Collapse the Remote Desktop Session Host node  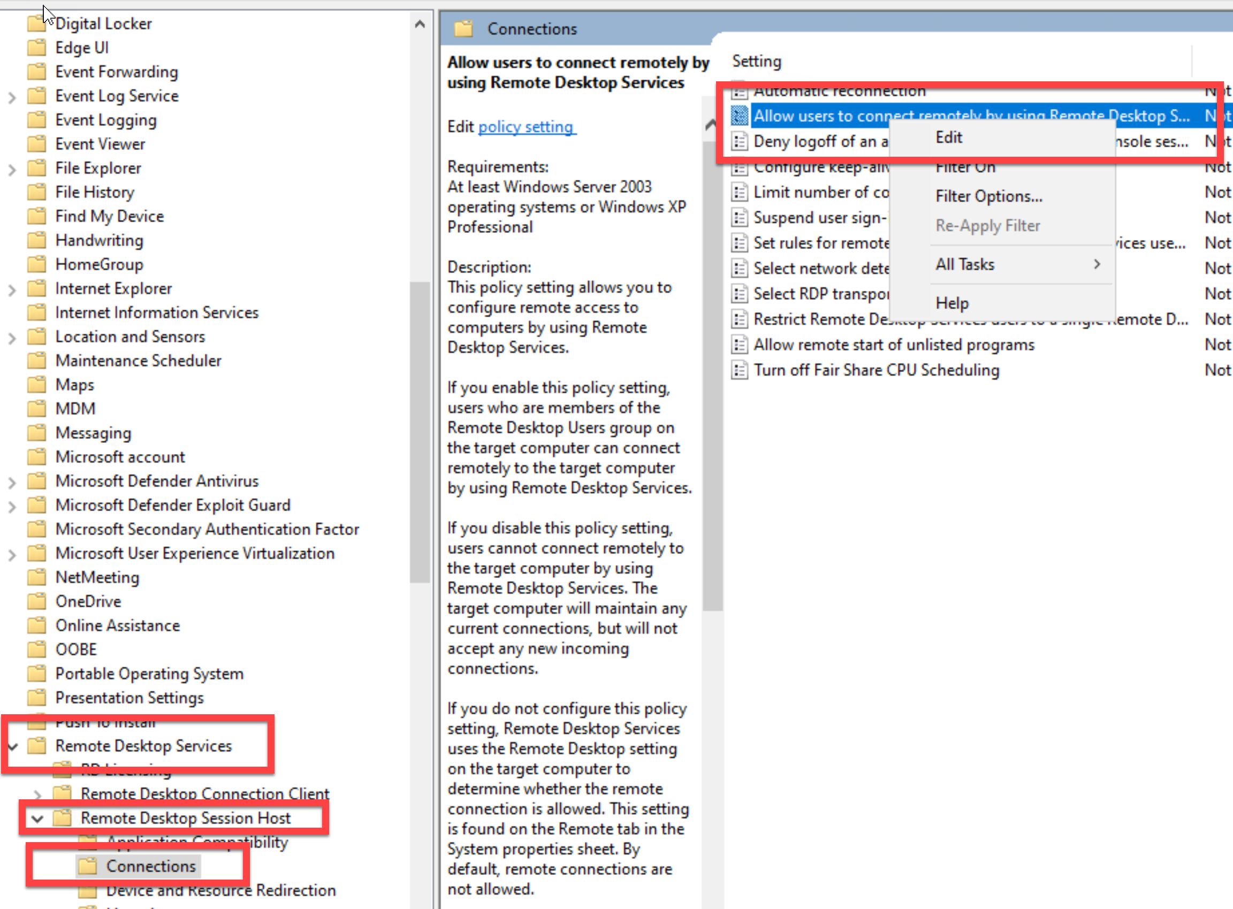pos(37,819)
